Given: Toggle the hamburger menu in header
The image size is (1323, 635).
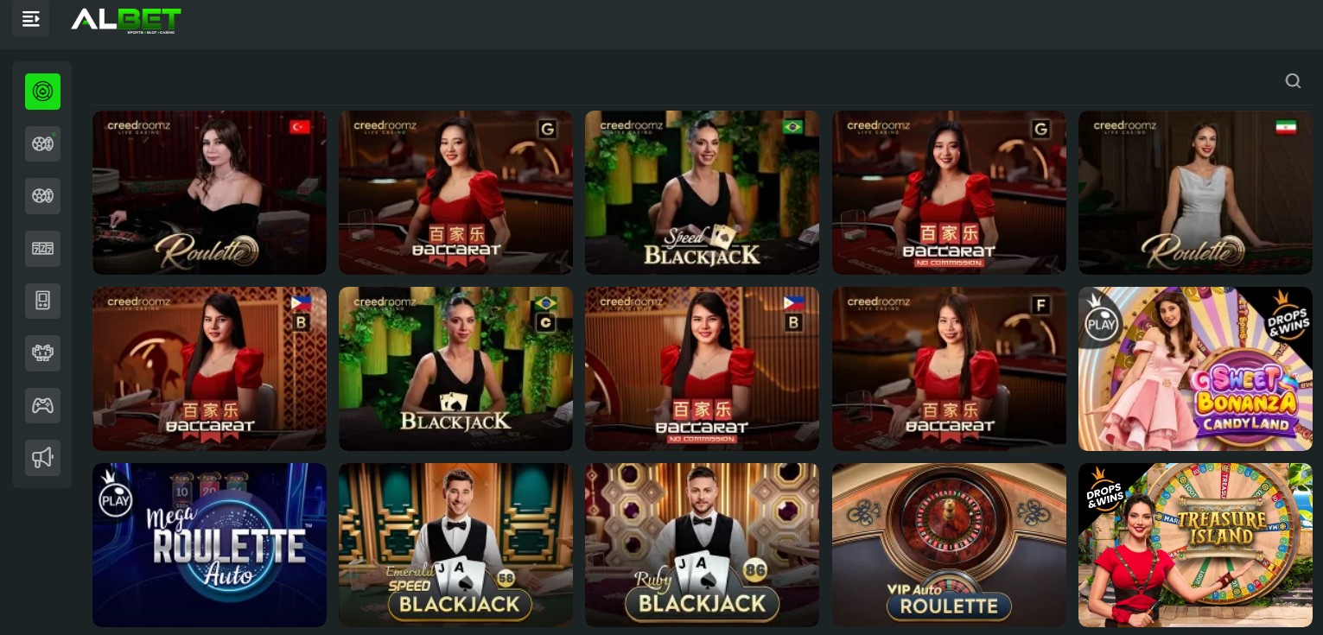Looking at the screenshot, I should point(31,19).
